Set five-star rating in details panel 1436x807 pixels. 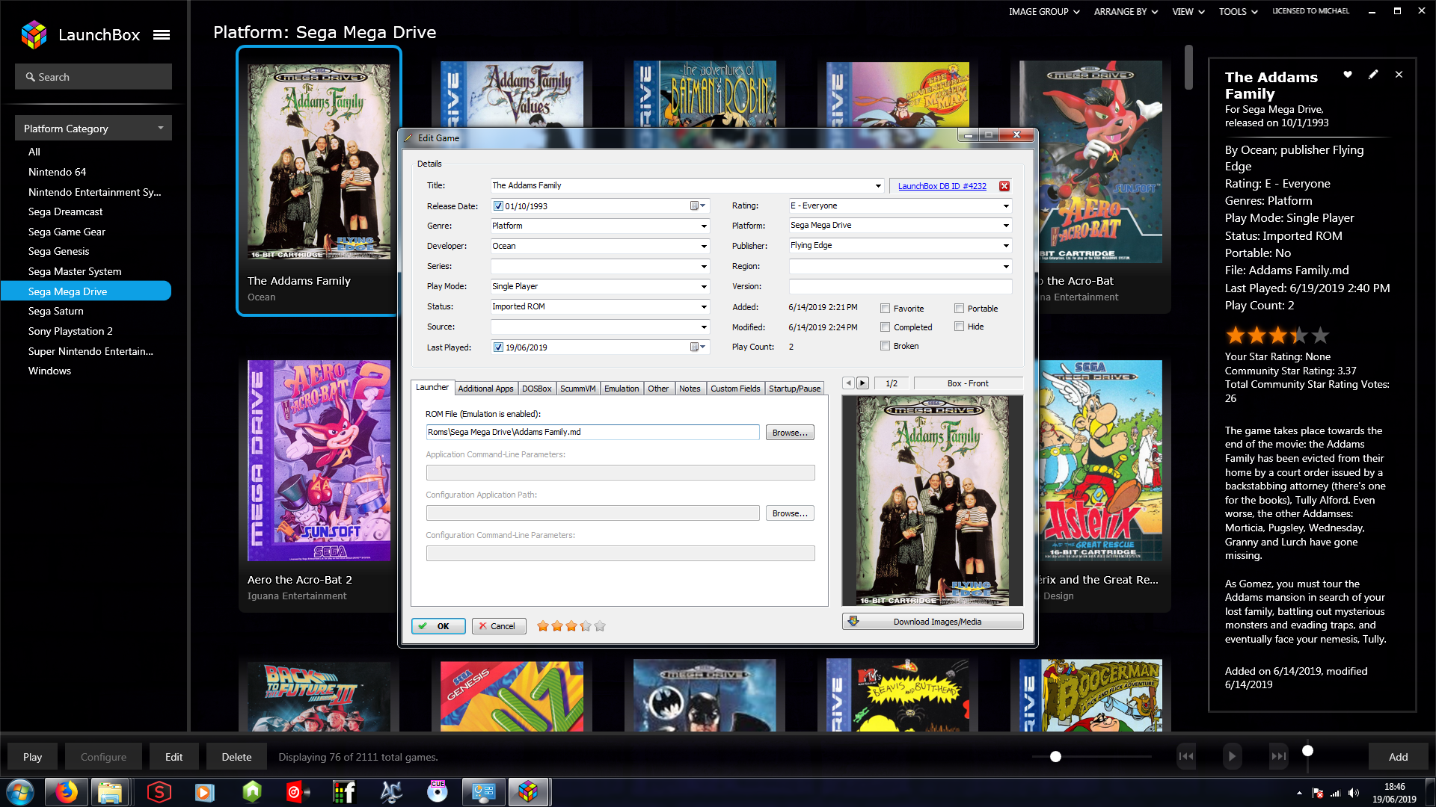(1321, 336)
